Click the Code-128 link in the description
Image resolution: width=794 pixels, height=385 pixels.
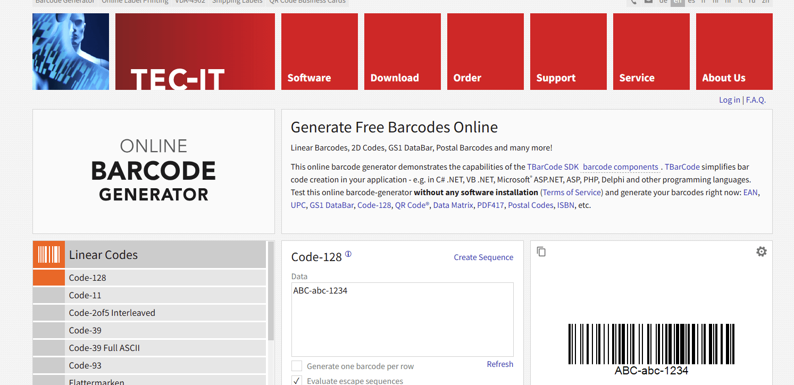374,205
